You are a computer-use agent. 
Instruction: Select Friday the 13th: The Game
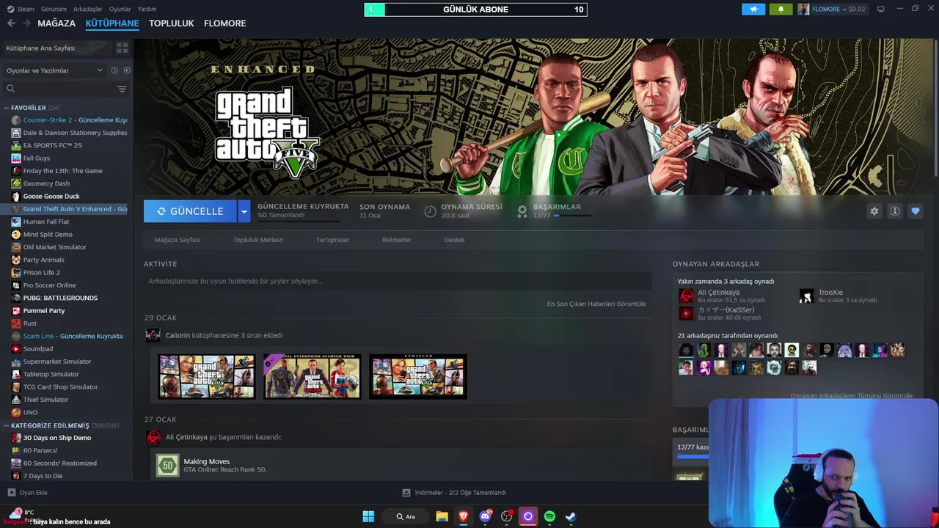(56, 171)
